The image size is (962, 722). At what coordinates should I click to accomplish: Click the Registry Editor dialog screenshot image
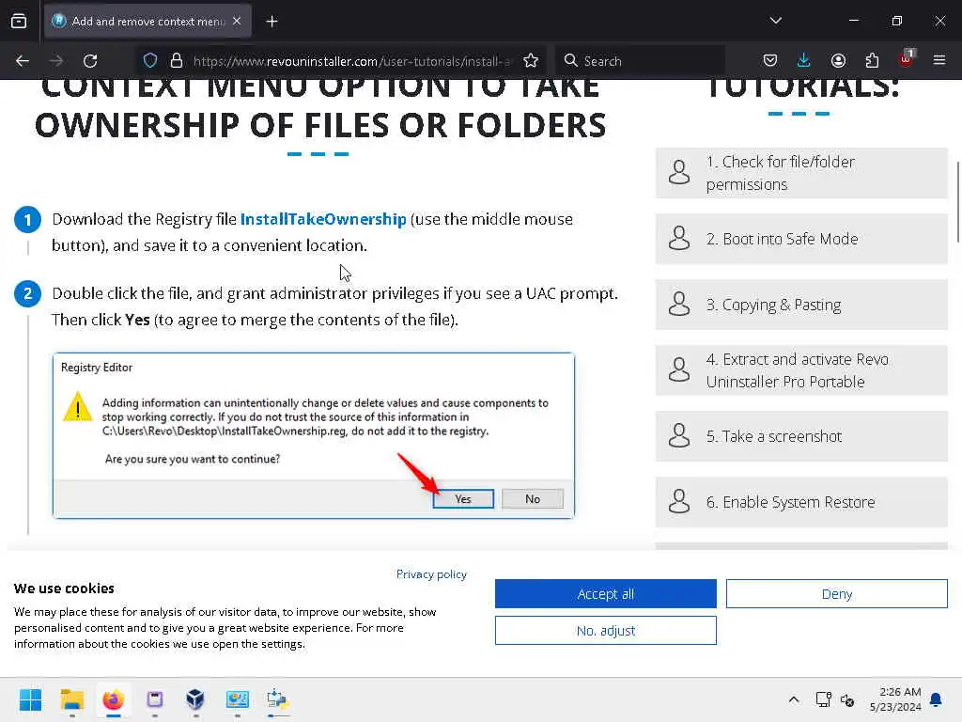tap(314, 435)
